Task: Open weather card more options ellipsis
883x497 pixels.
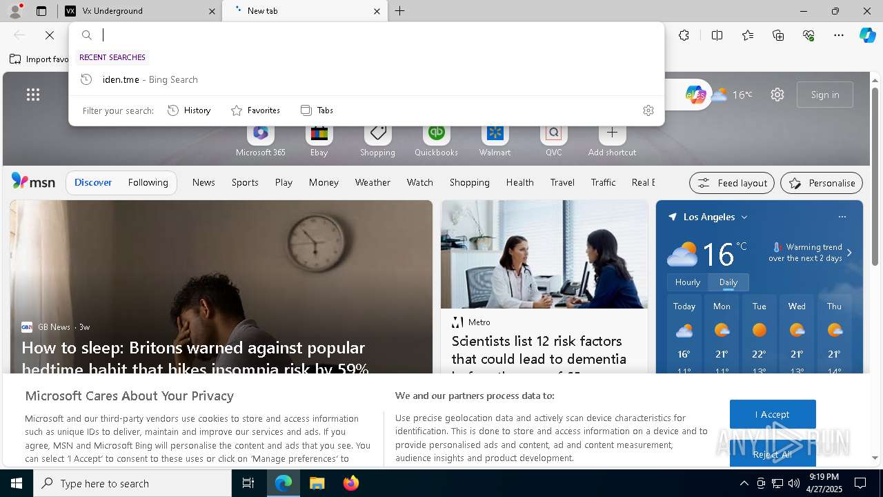Action: point(842,217)
